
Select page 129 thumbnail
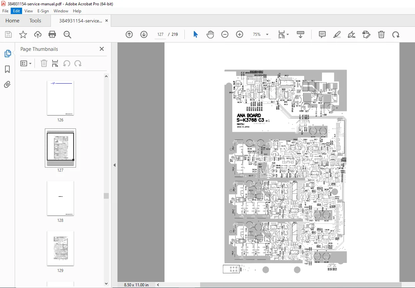pos(60,249)
